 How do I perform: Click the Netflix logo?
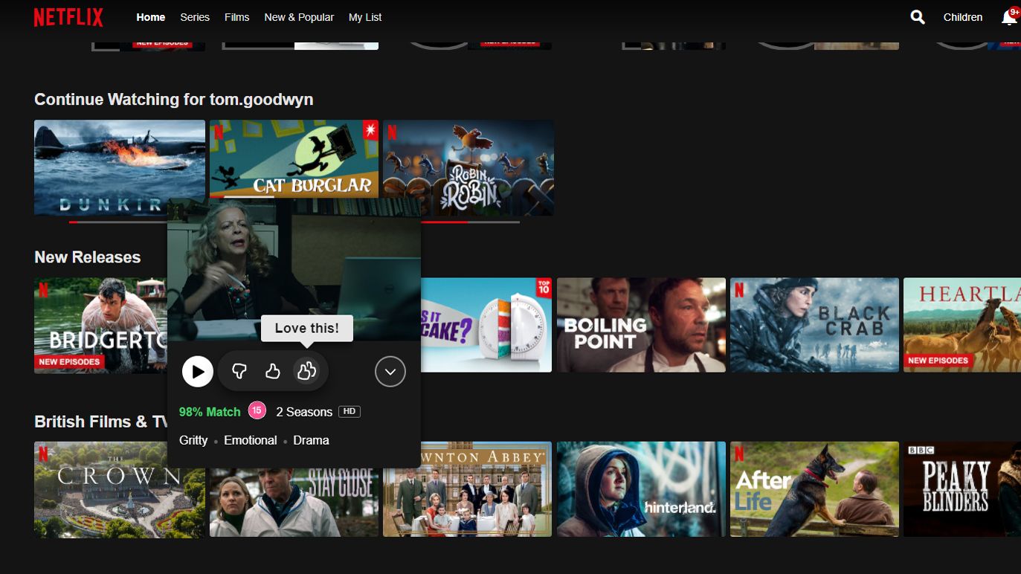pos(68,16)
